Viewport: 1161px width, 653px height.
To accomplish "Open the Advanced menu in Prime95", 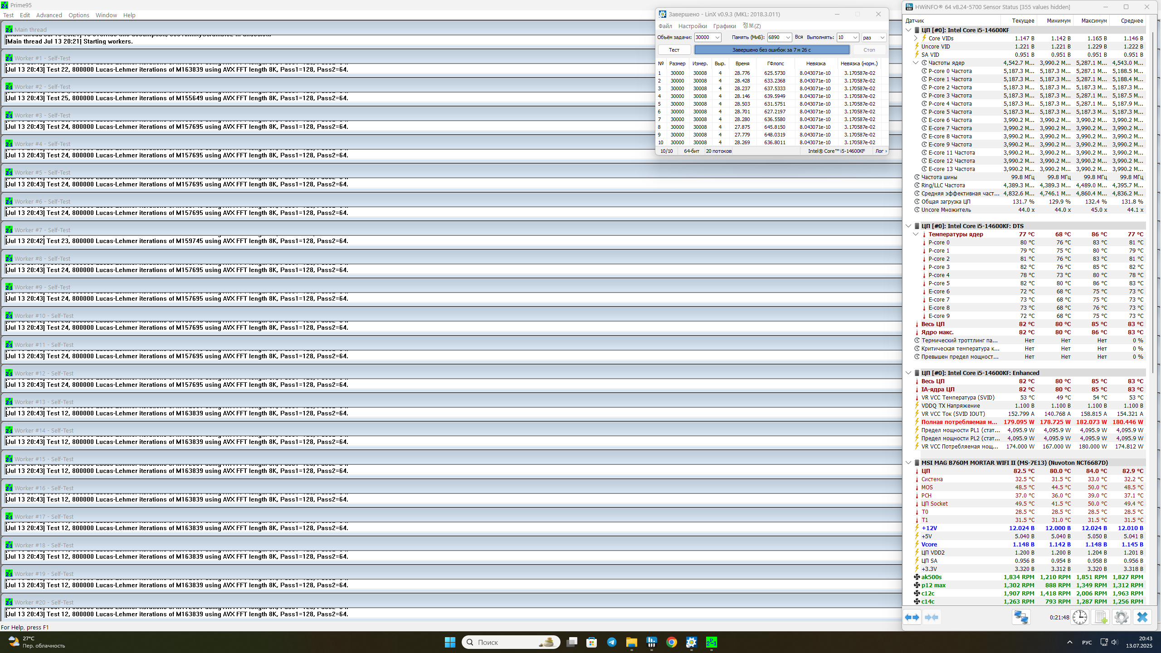I will pyautogui.click(x=49, y=15).
